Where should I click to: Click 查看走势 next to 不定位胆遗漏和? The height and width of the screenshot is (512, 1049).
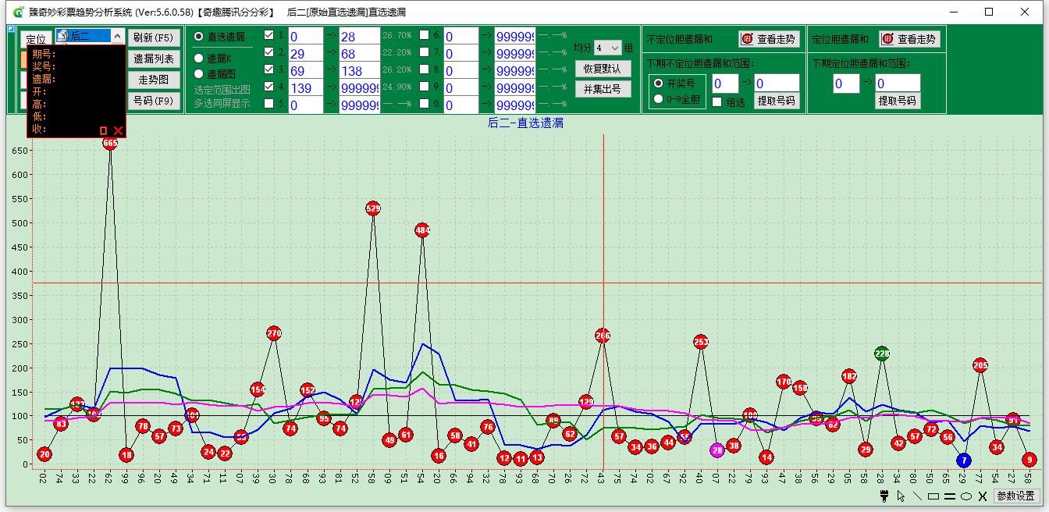coord(770,39)
